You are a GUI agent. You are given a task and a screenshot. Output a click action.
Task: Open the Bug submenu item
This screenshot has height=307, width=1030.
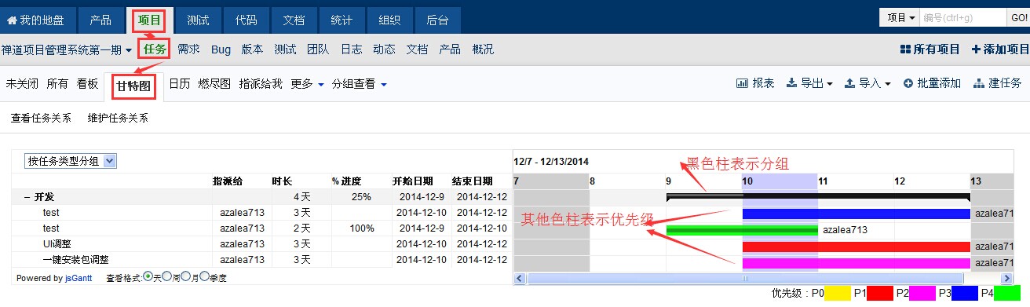[x=221, y=49]
